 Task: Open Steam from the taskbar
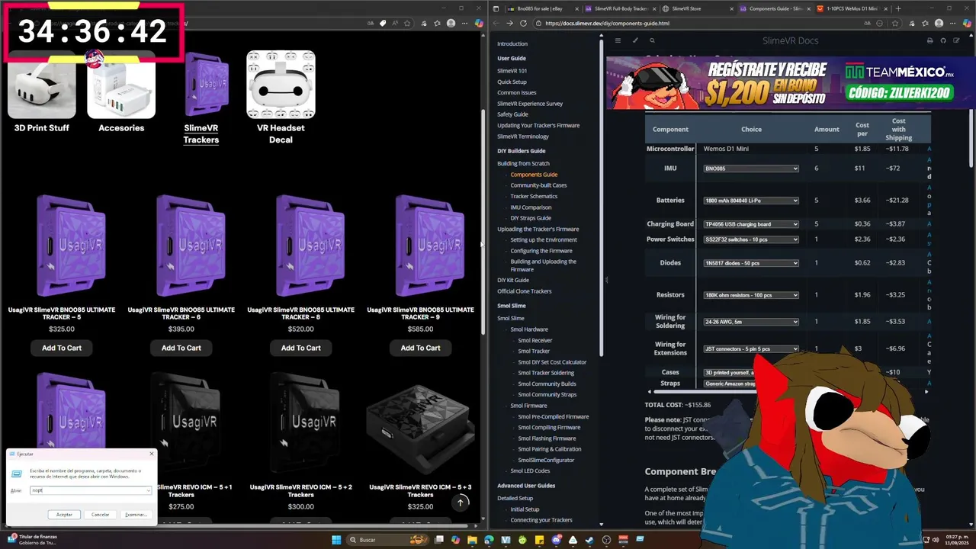[x=589, y=540]
